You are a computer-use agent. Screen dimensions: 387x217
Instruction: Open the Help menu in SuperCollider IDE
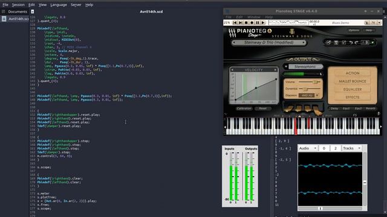coord(89,5)
